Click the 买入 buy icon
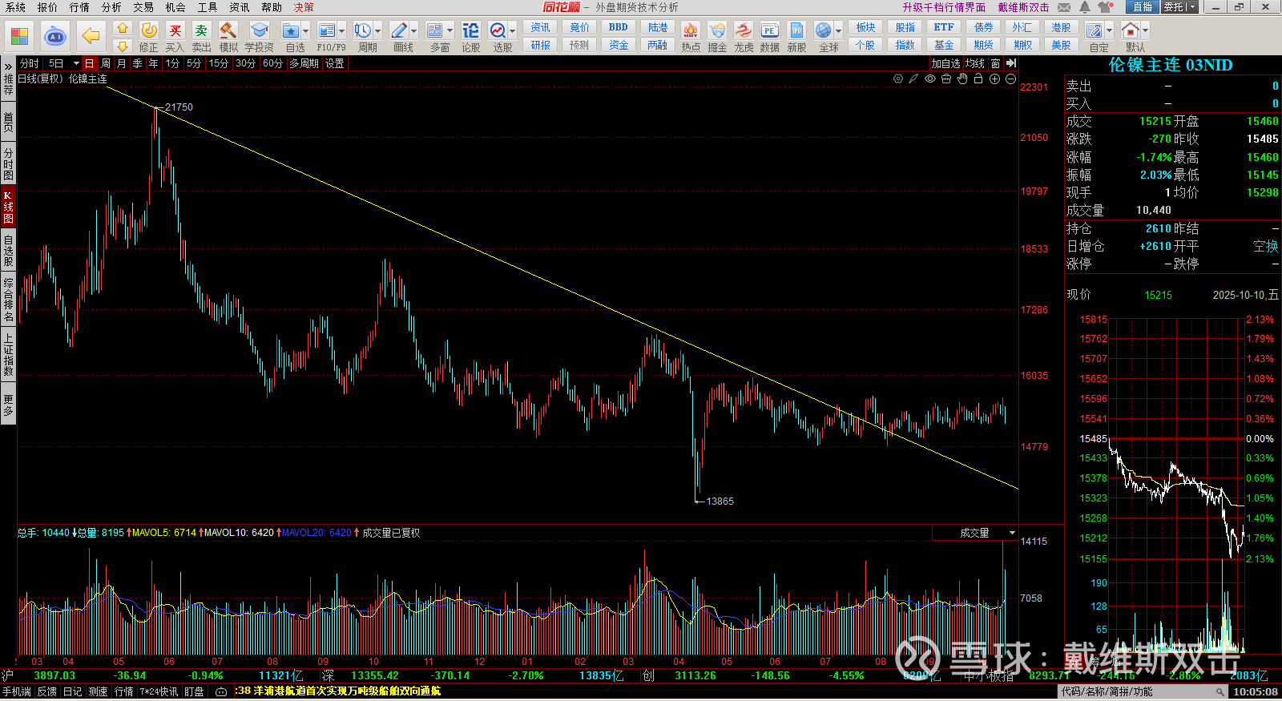The image size is (1282, 701). (175, 37)
